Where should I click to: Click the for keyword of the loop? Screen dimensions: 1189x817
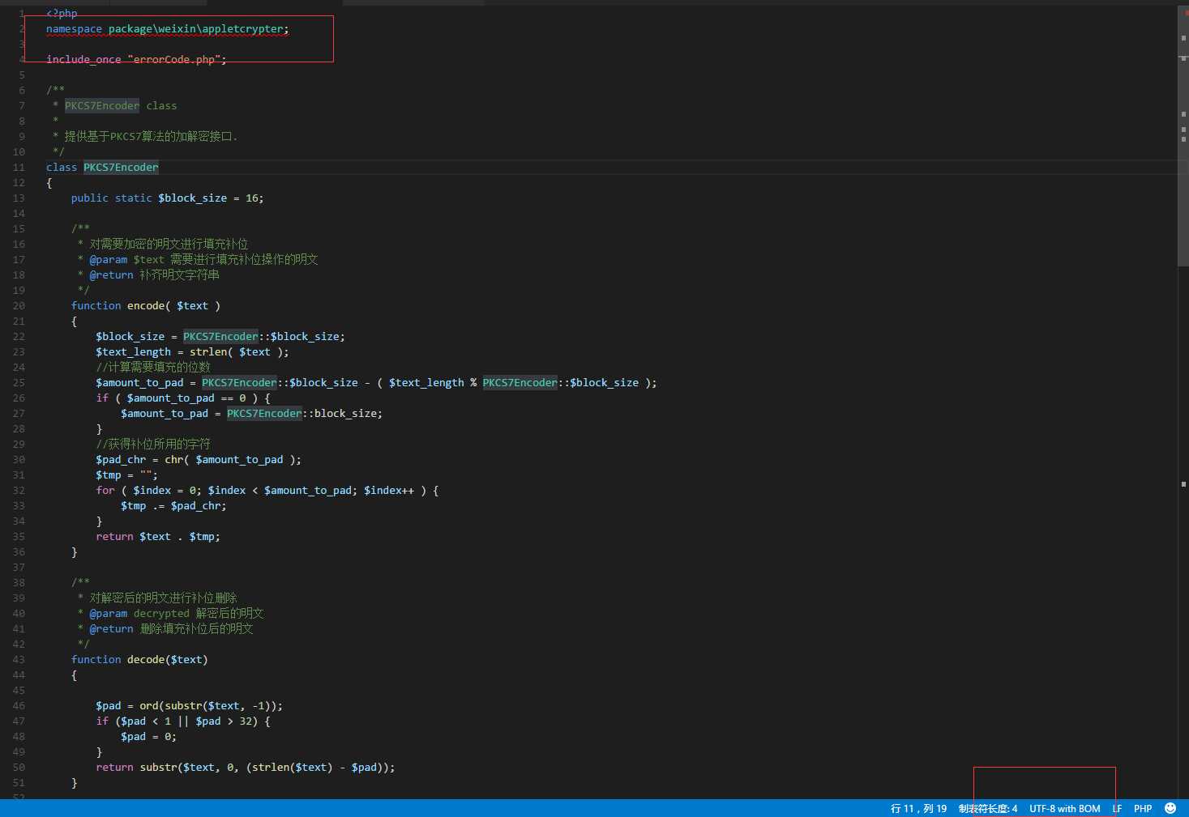tap(105, 491)
